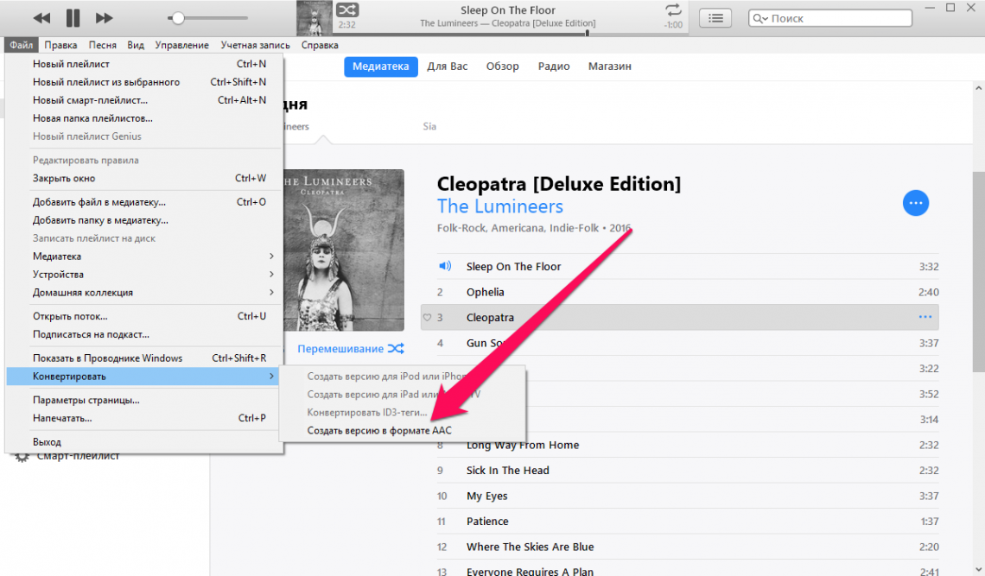Image resolution: width=985 pixels, height=576 pixels.
Task: Select Добавить папку в медиатеку
Action: coord(144,220)
